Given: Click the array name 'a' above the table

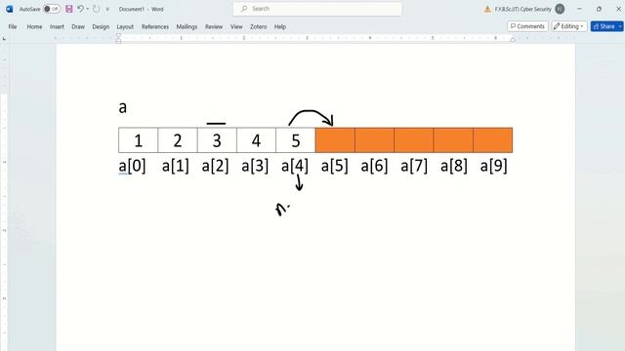Looking at the screenshot, I should click(122, 107).
